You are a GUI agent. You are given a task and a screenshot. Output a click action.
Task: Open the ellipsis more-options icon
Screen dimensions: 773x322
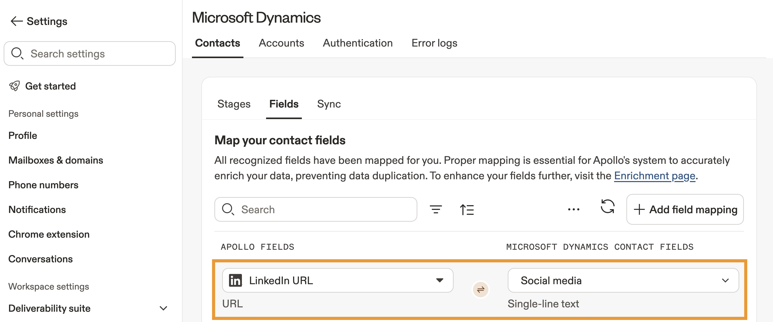pos(573,209)
